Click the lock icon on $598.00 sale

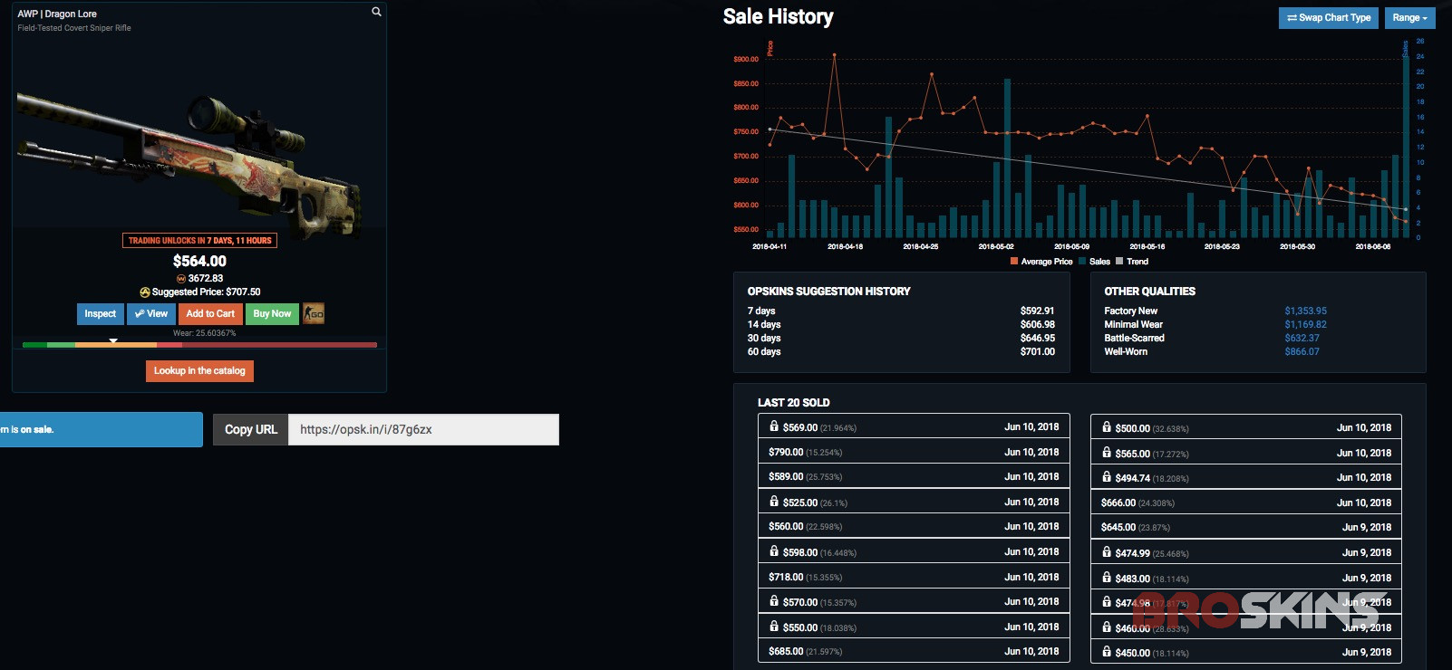pyautogui.click(x=774, y=550)
